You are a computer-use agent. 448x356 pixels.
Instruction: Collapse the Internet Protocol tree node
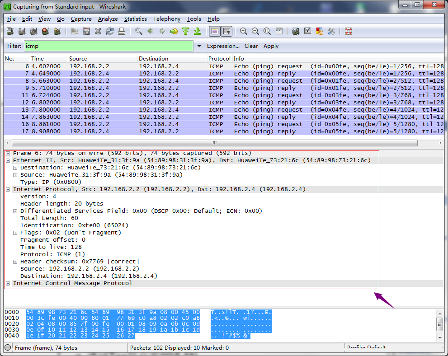coord(8,189)
